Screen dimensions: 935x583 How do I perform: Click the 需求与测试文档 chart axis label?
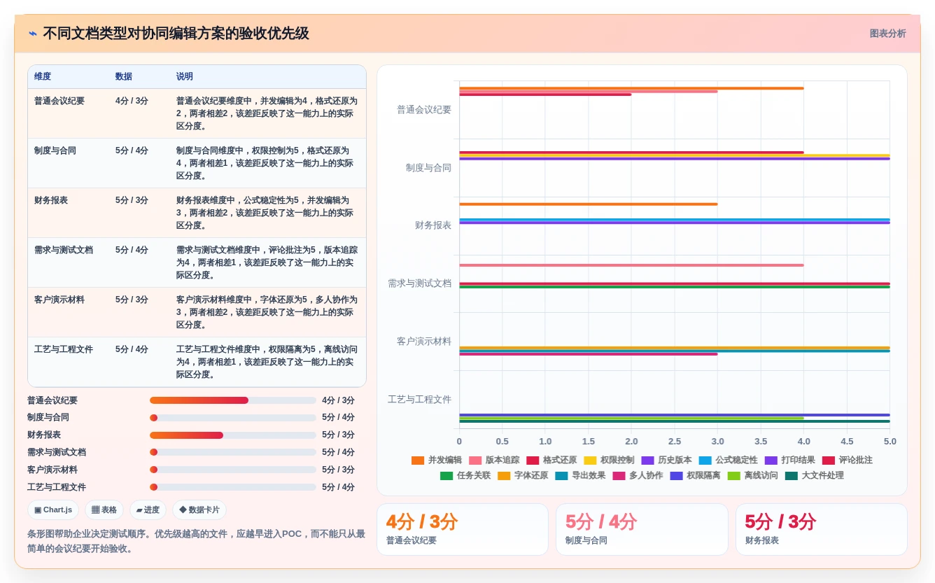(420, 283)
